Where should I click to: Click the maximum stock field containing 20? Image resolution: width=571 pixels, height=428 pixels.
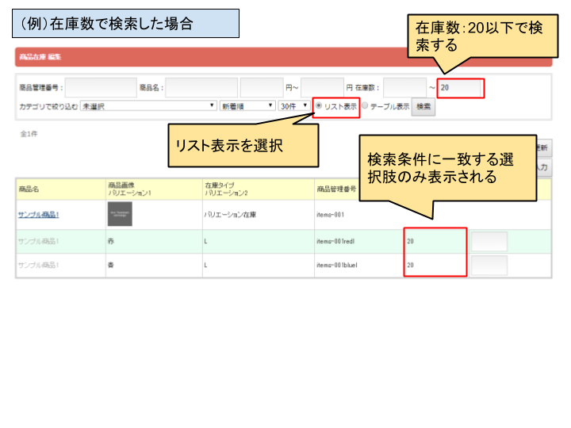coord(460,87)
